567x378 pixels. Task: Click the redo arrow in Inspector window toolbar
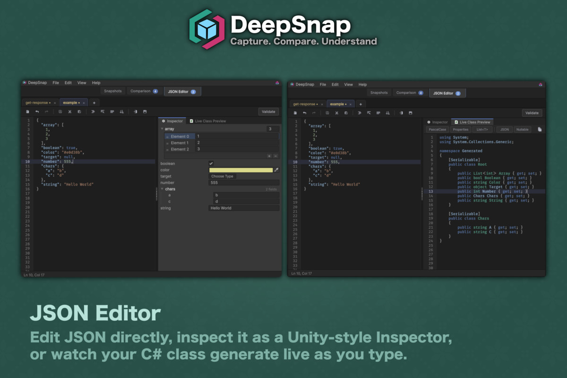(x=46, y=112)
